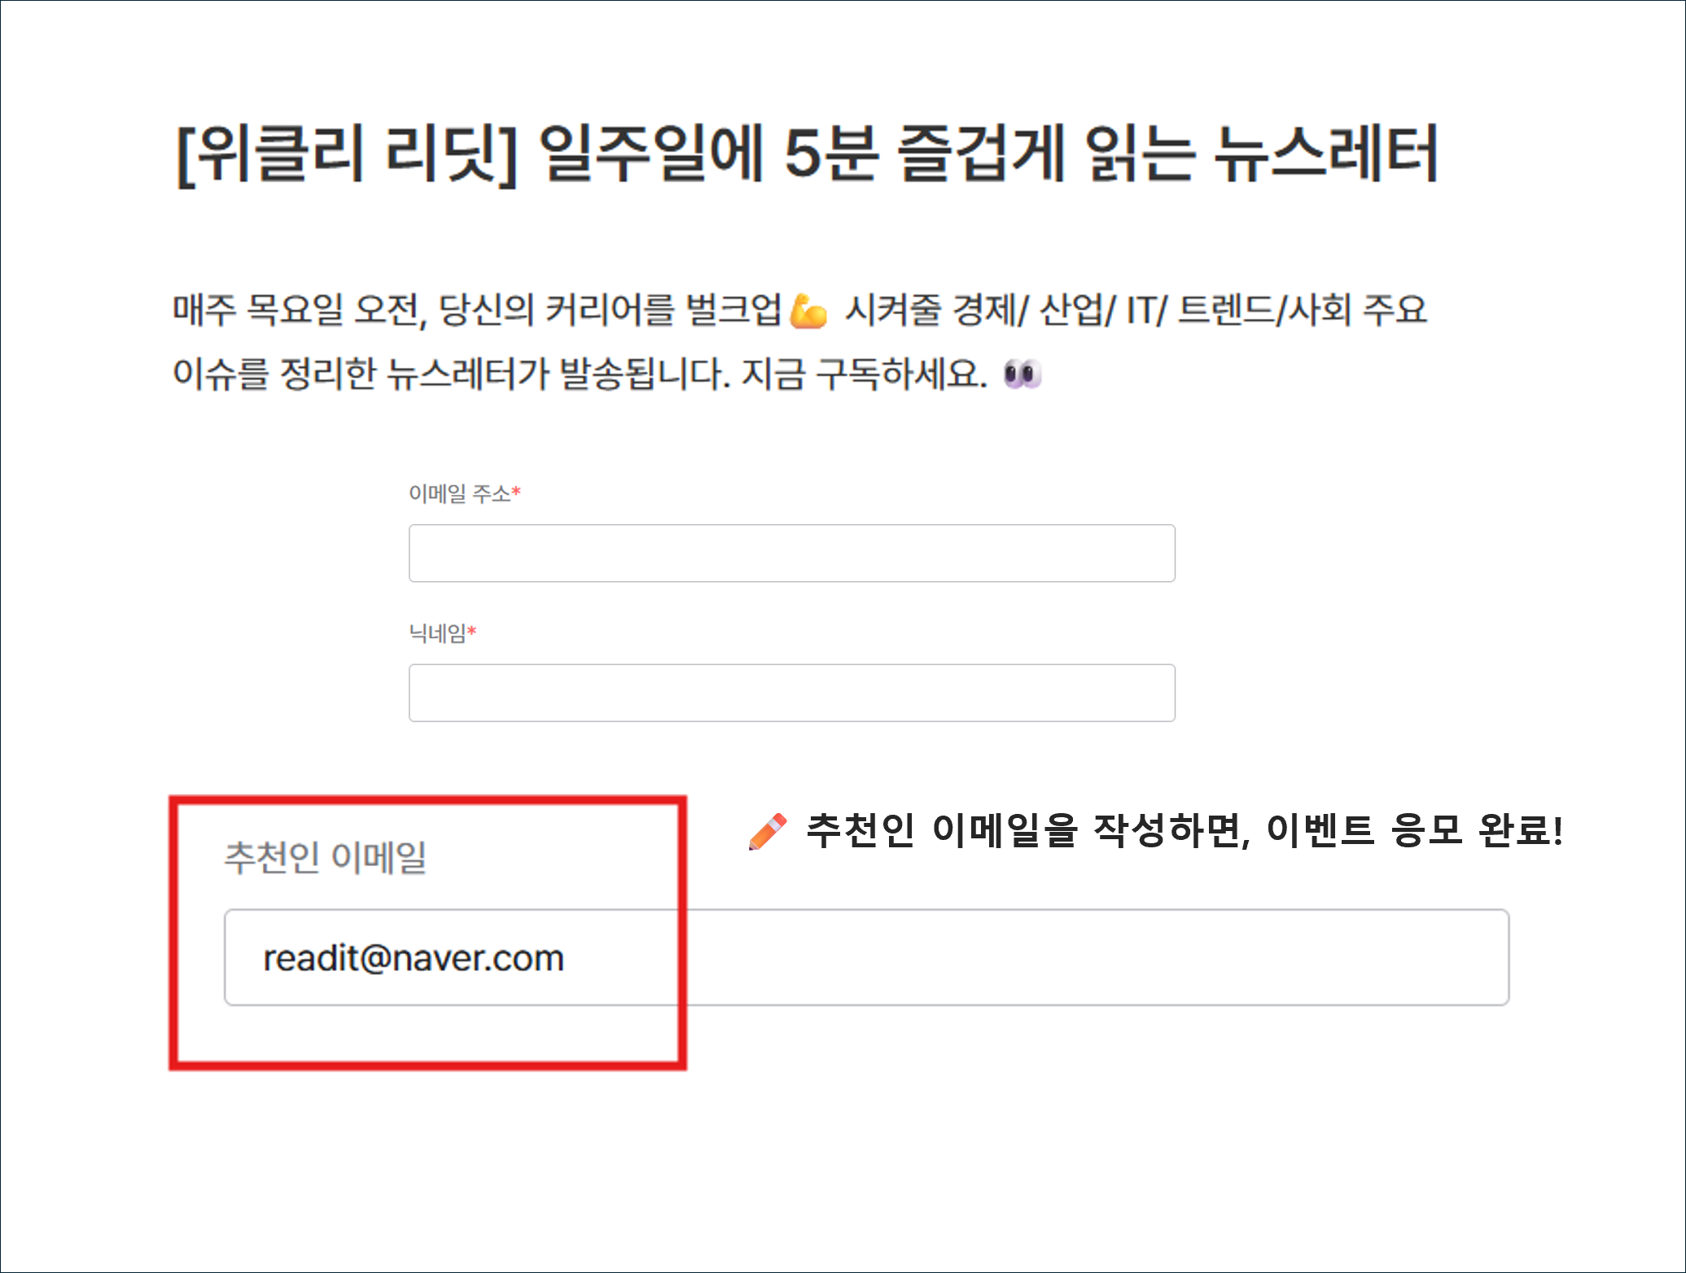
Task: Click the eyes emoji after 지금 구독하세요
Action: tap(1023, 374)
